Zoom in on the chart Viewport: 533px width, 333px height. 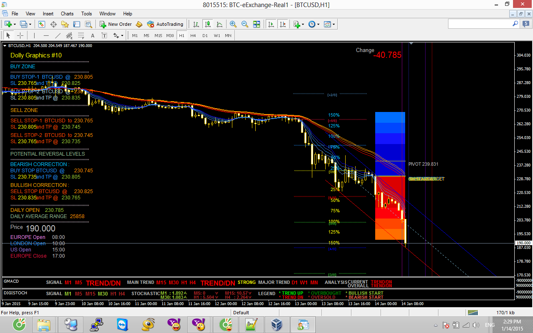coord(233,24)
